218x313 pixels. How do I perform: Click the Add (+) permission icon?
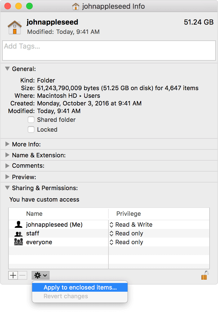pos(13,275)
